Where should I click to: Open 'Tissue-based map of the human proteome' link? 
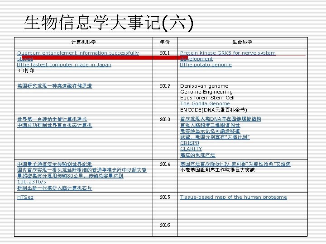(x=234, y=197)
